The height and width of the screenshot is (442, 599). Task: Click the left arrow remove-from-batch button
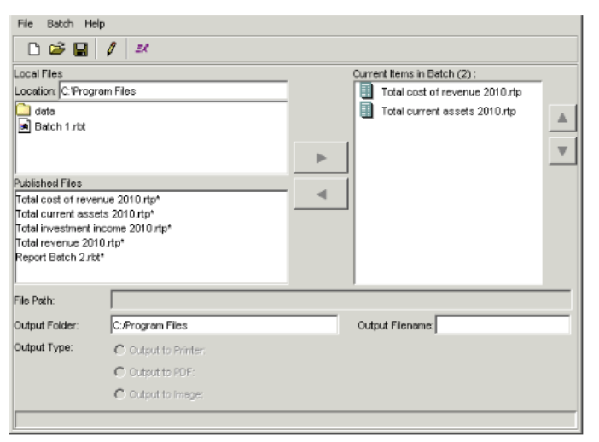pyautogui.click(x=320, y=194)
